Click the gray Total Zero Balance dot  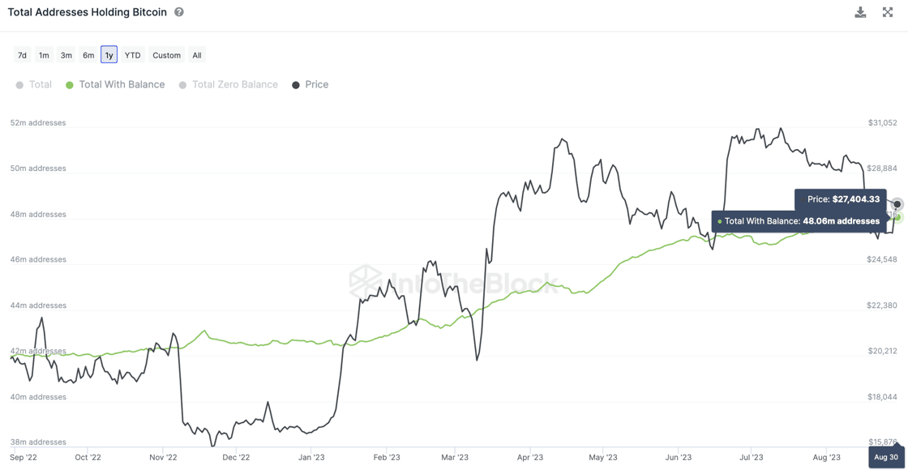(182, 84)
